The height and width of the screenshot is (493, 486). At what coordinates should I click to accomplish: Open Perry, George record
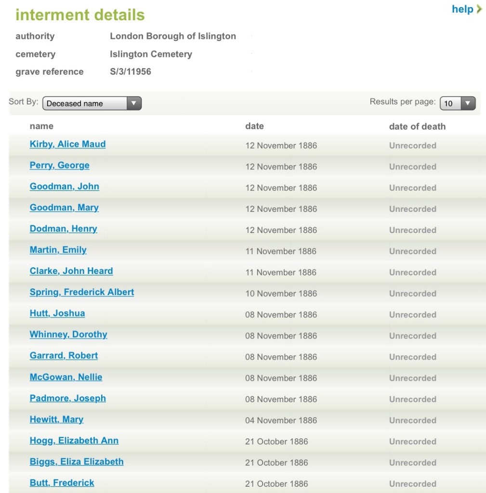[x=60, y=166]
